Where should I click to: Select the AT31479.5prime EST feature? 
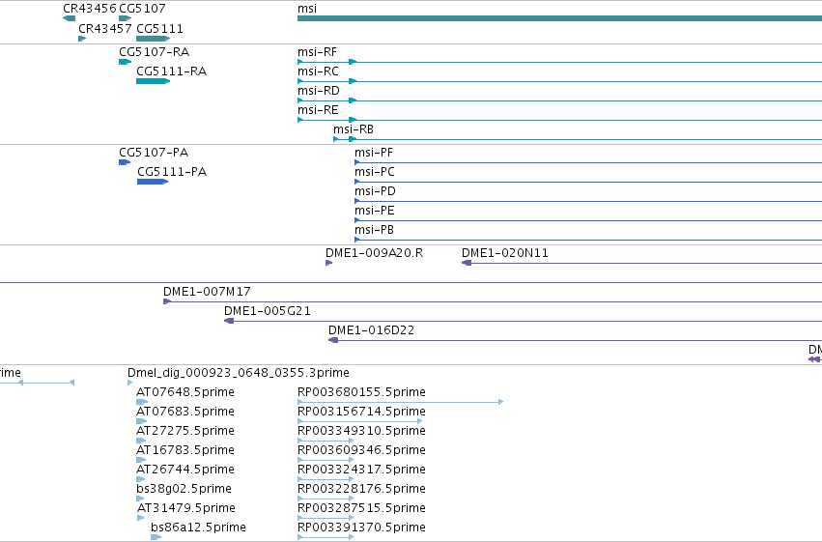(x=140, y=518)
